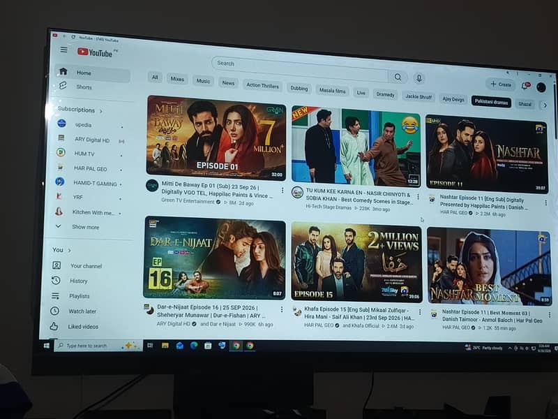Click the search magnifier button
This screenshot has width=558, height=419.
[398, 77]
